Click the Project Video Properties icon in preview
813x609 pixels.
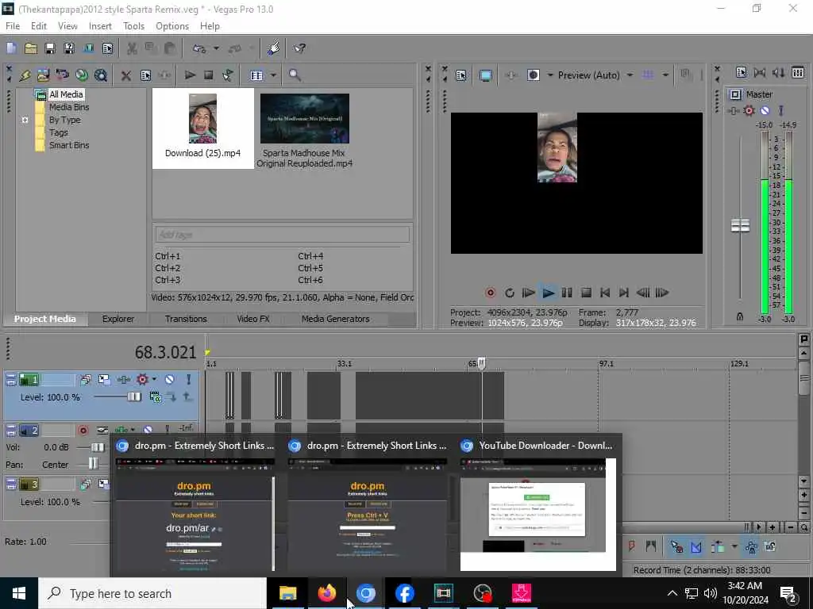click(x=461, y=75)
